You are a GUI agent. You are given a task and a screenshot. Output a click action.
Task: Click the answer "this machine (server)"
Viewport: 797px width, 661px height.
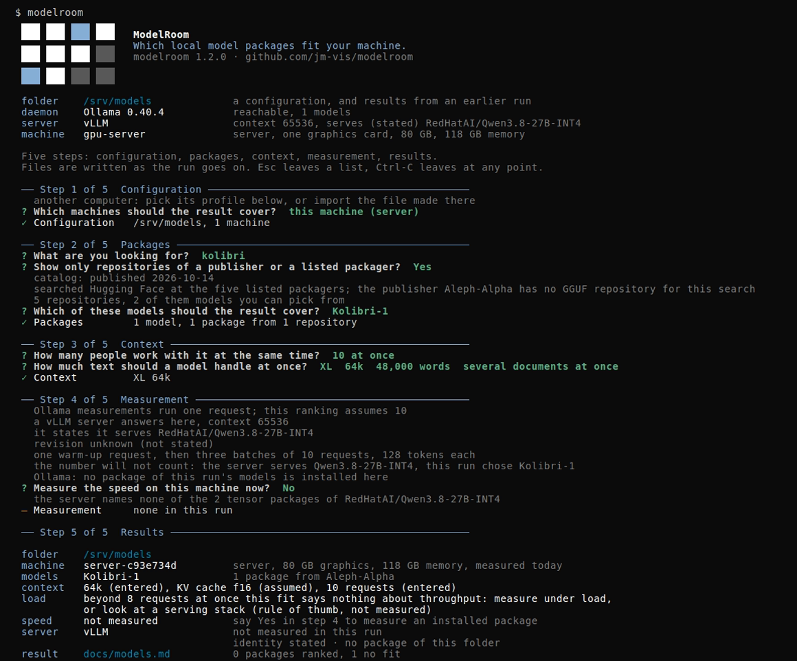coord(354,212)
